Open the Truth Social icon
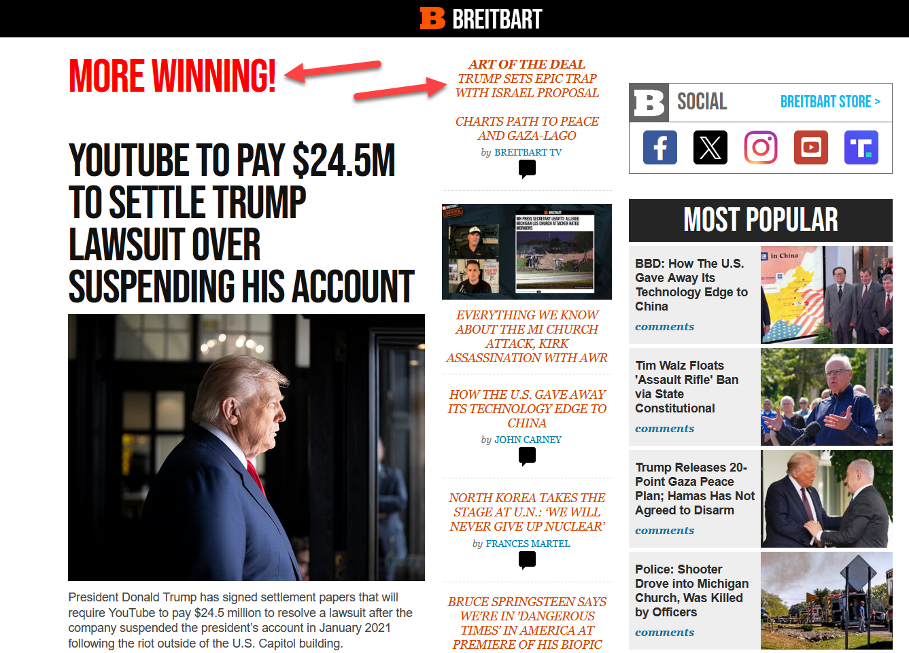The image size is (909, 653). point(861,147)
